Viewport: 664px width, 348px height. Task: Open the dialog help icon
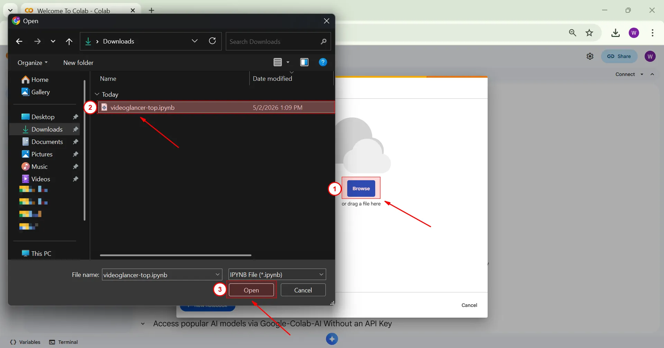[x=323, y=62]
